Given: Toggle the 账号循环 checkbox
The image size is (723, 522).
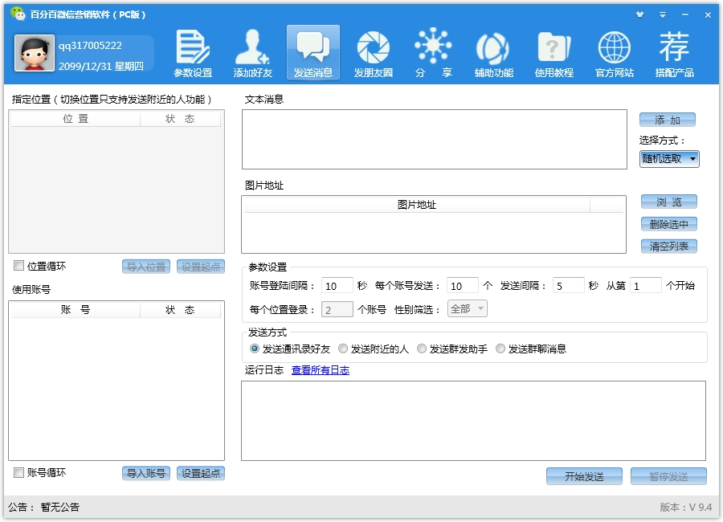Looking at the screenshot, I should [x=19, y=473].
